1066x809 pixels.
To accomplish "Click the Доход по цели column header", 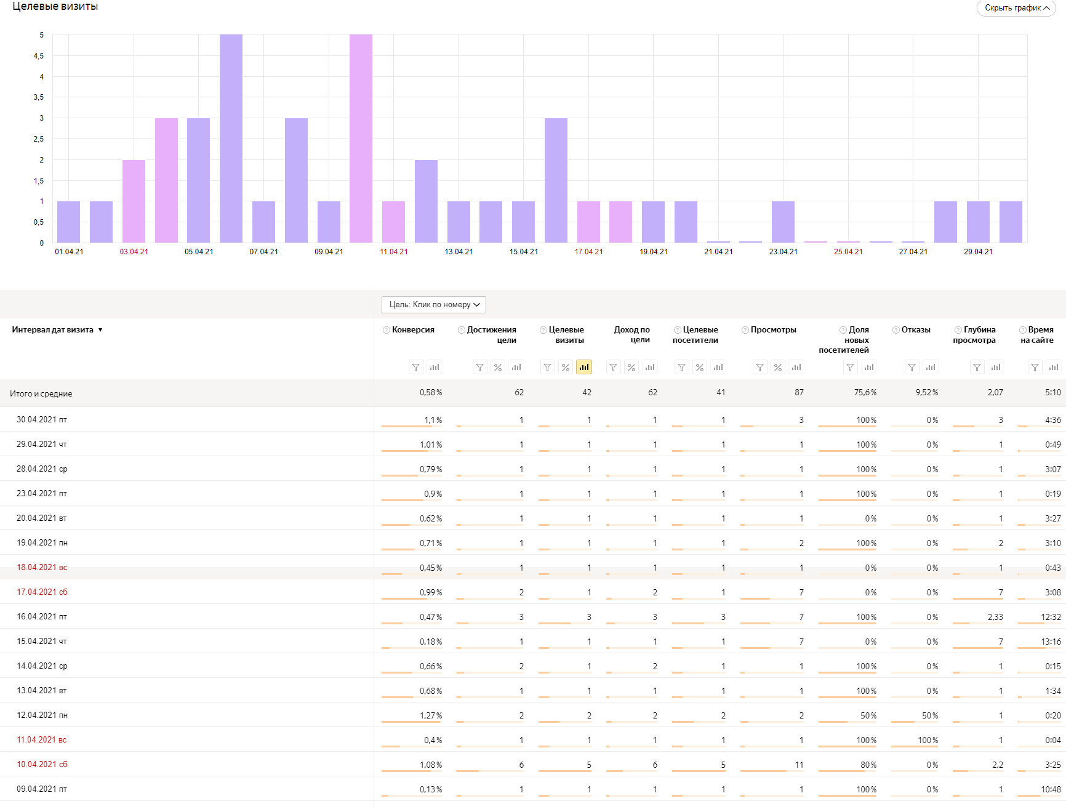I will [x=632, y=335].
